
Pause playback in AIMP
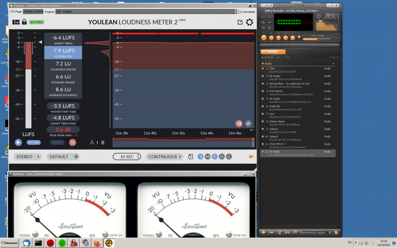(x=272, y=38)
